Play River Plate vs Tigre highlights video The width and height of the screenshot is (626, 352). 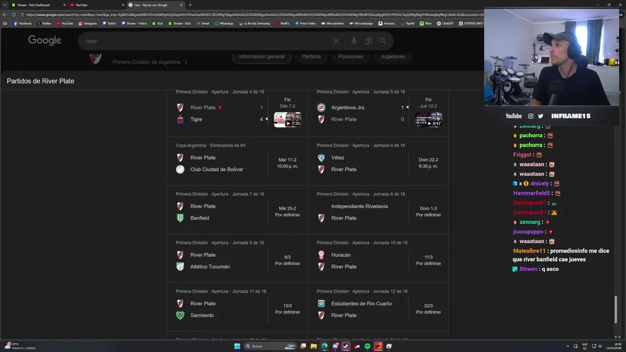[x=288, y=120]
